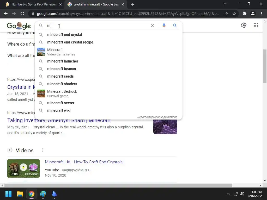267x200 pixels.
Task: Click the Chrome taskbar icon
Action: pyautogui.click(x=32, y=194)
